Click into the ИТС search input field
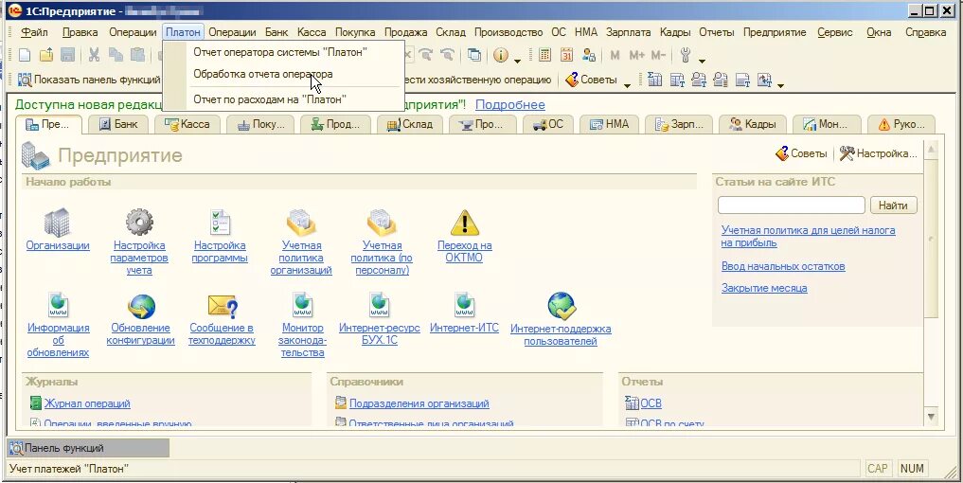Image resolution: width=963 pixels, height=483 pixels. [x=791, y=206]
